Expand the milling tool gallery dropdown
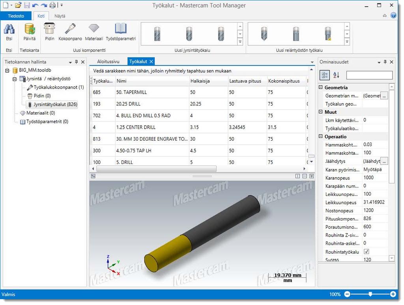This screenshot has height=305, width=404. click(x=240, y=41)
